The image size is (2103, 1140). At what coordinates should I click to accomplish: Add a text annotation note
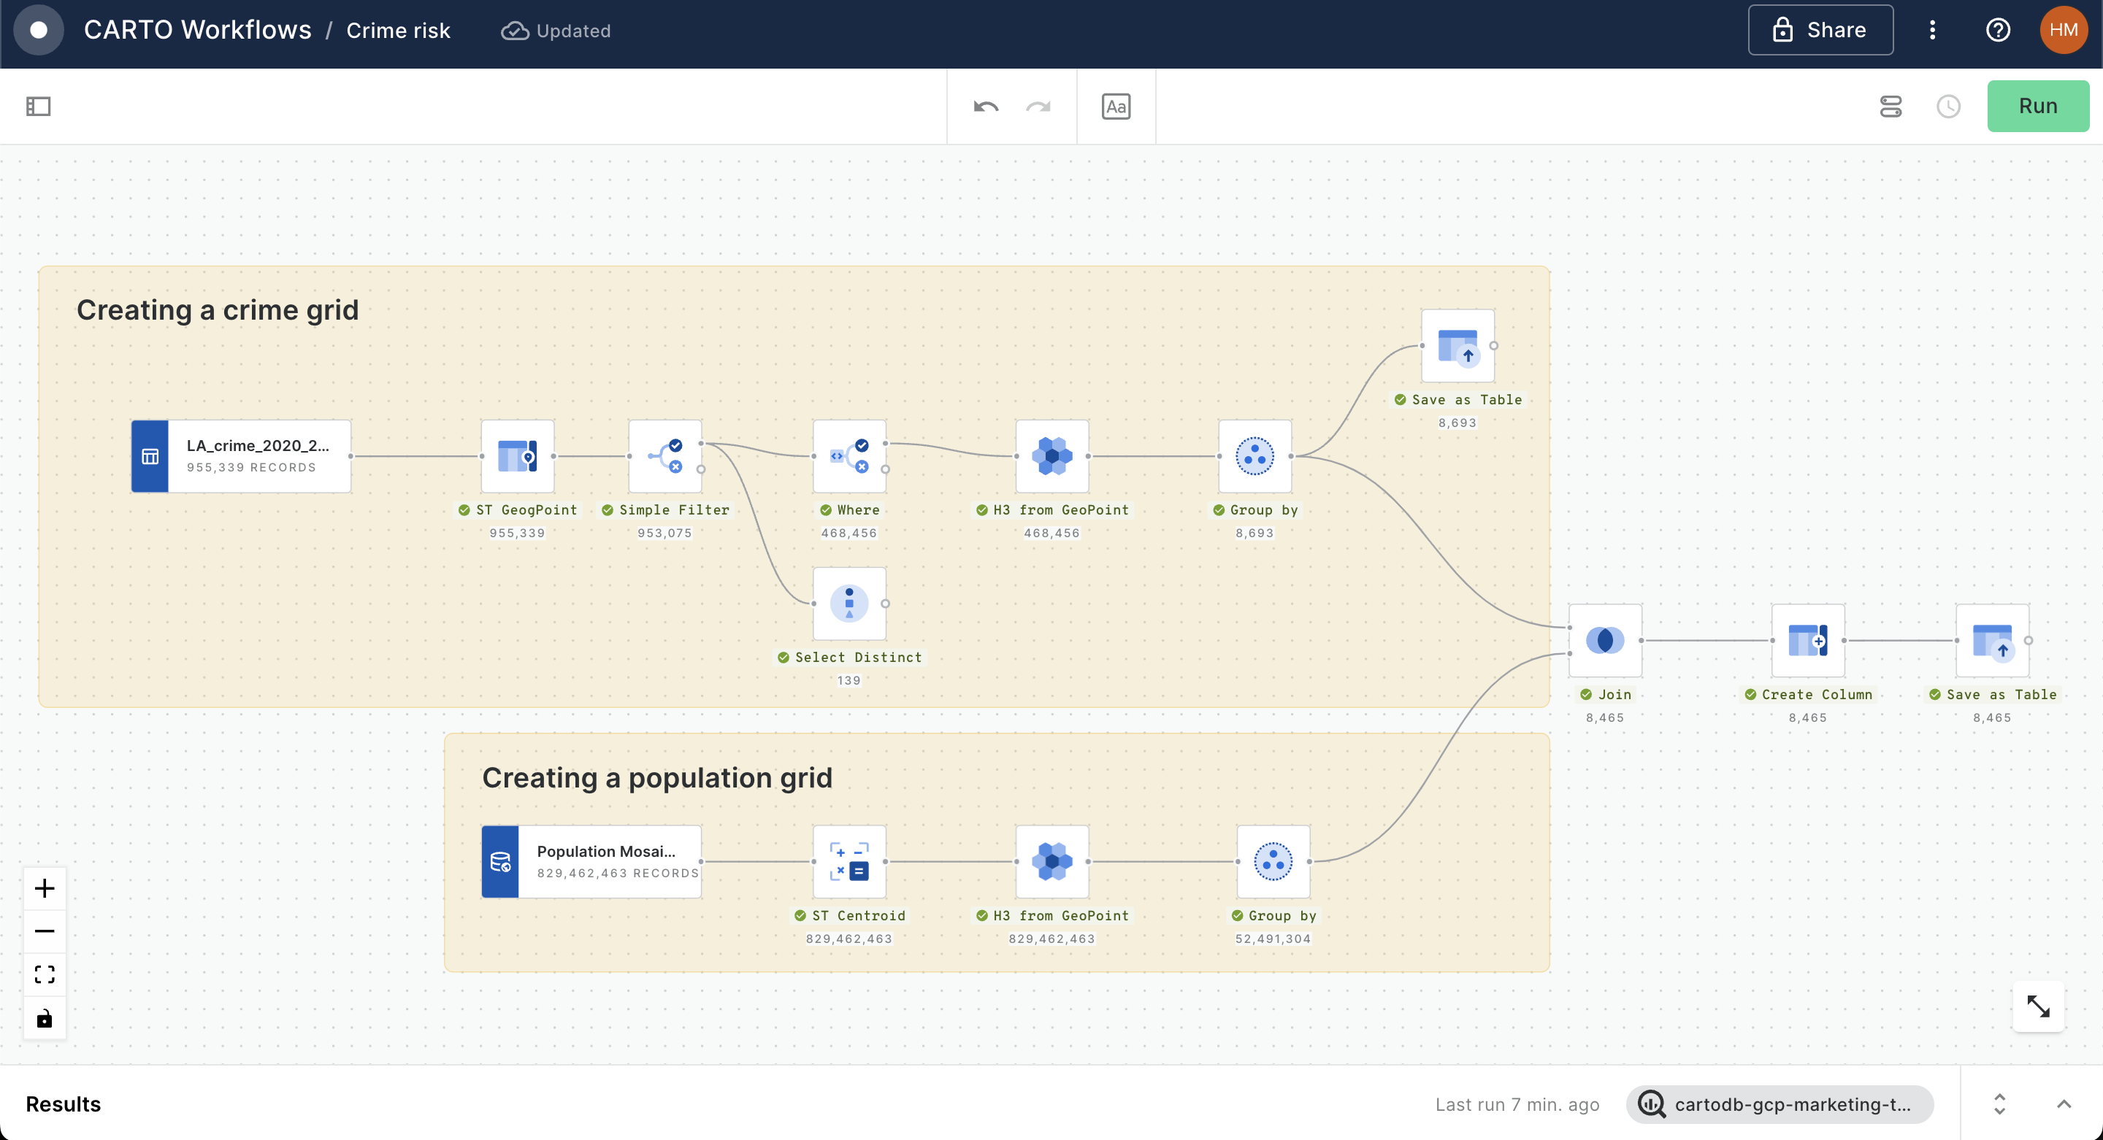pos(1116,107)
